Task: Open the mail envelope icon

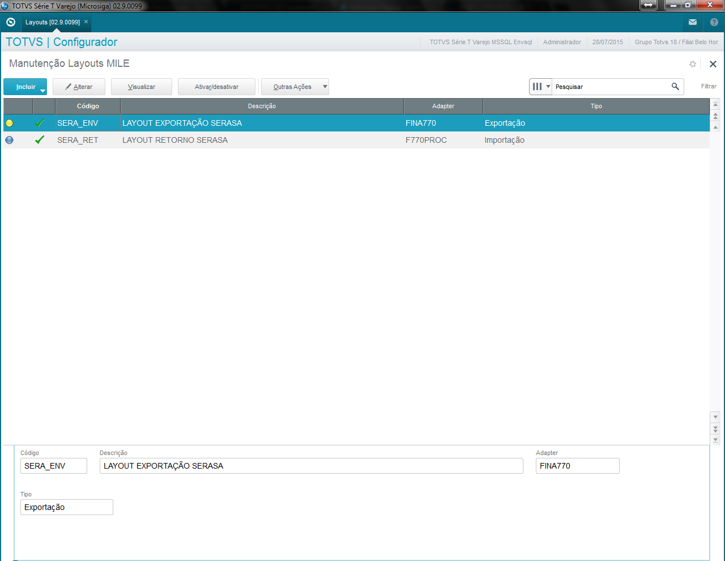Action: [693, 22]
